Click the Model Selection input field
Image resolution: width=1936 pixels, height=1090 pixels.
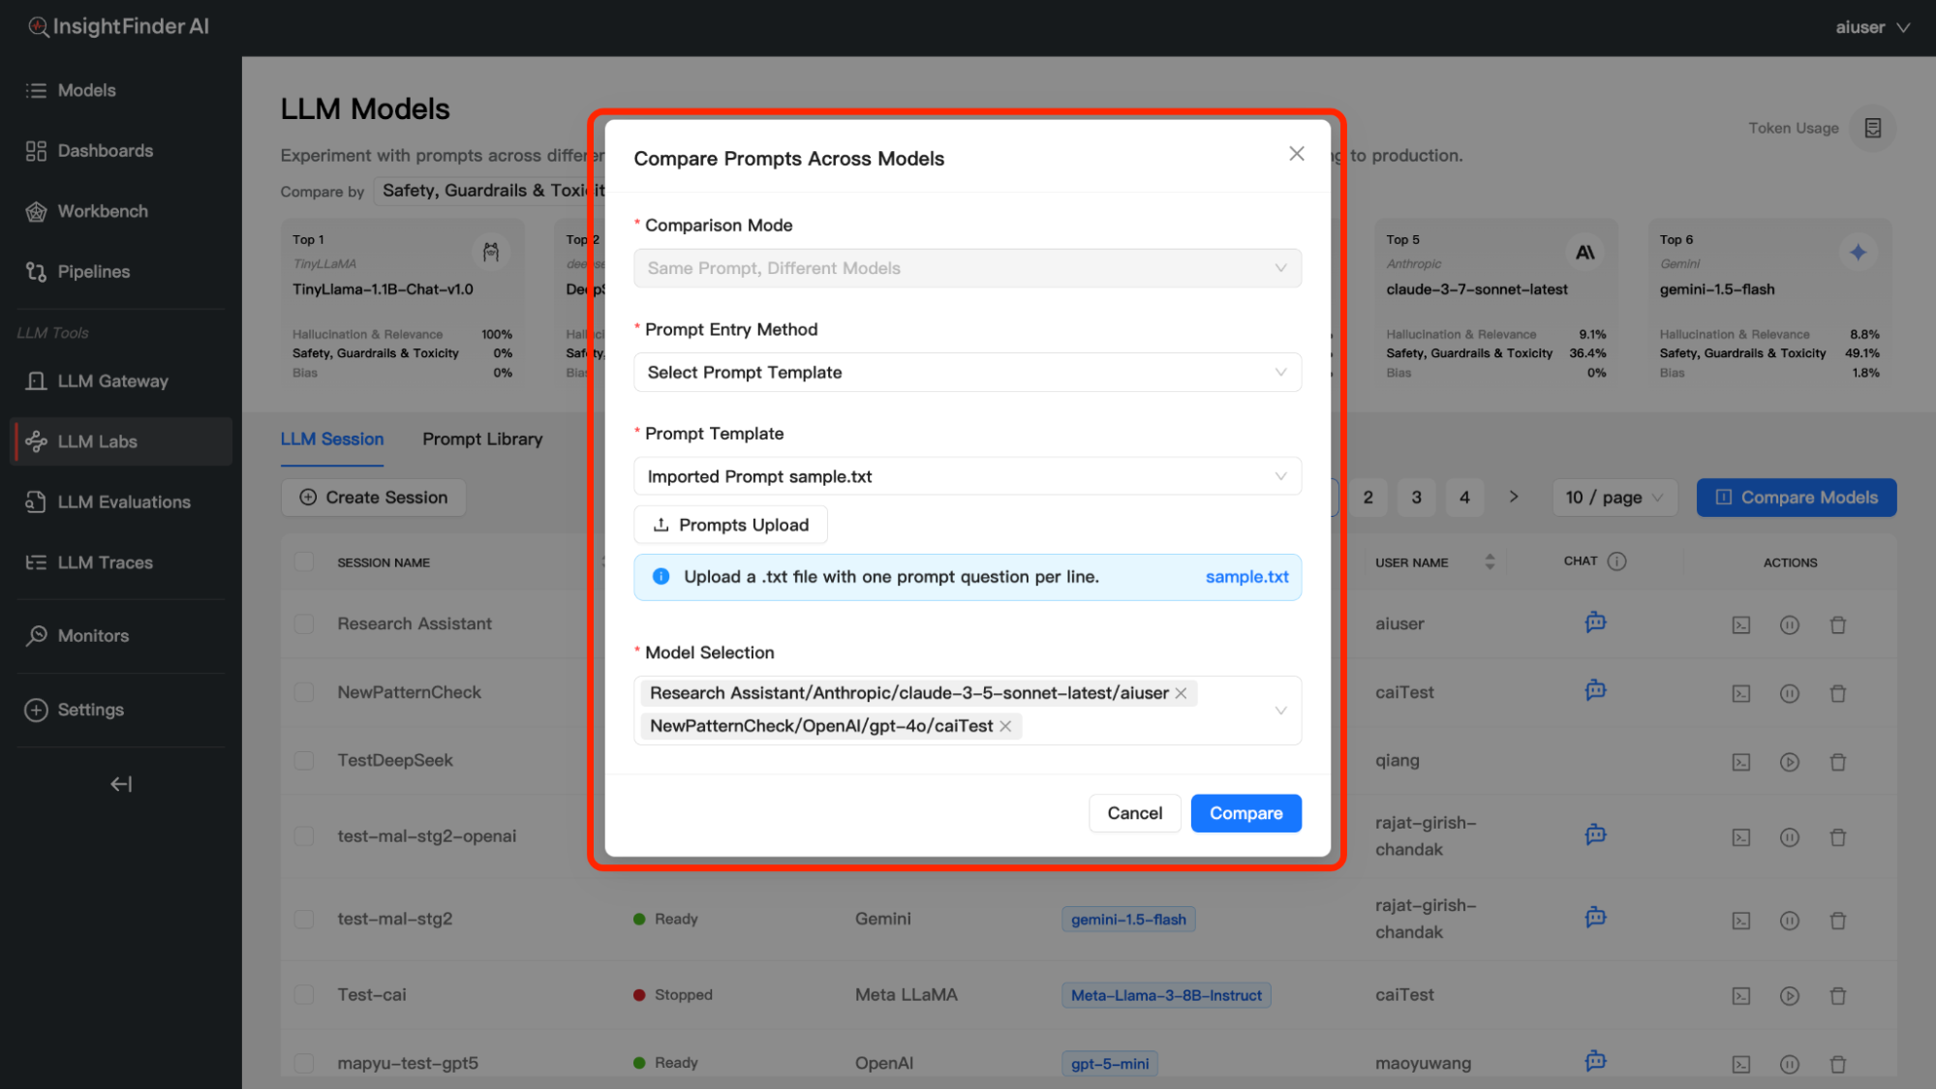(1143, 726)
